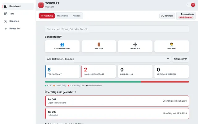Image resolution: width=198 pixels, height=124 pixels.
Task: Click the 'Überfällig / nie gewartet' heading
Action: [x=59, y=92]
